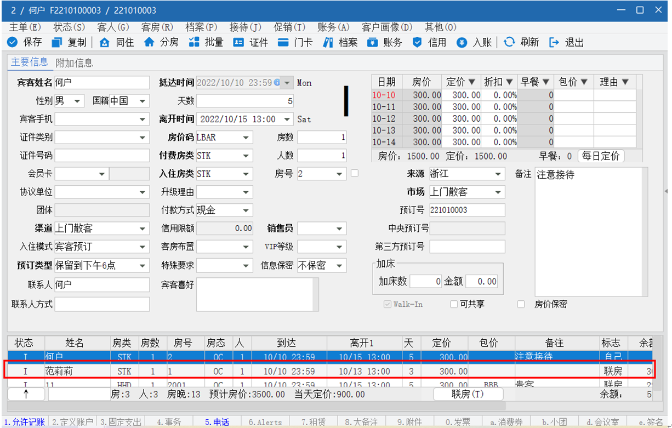The image size is (672, 428).
Task: Open the 1.允许记账 bottom tab
Action: tap(25, 422)
